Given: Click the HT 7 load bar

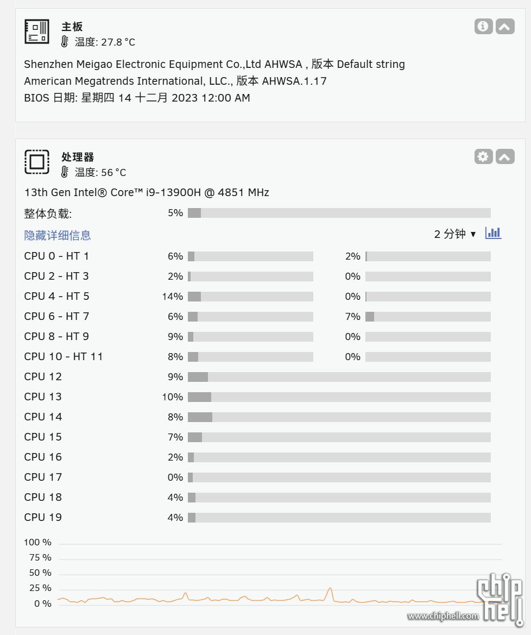Looking at the screenshot, I should [x=428, y=317].
